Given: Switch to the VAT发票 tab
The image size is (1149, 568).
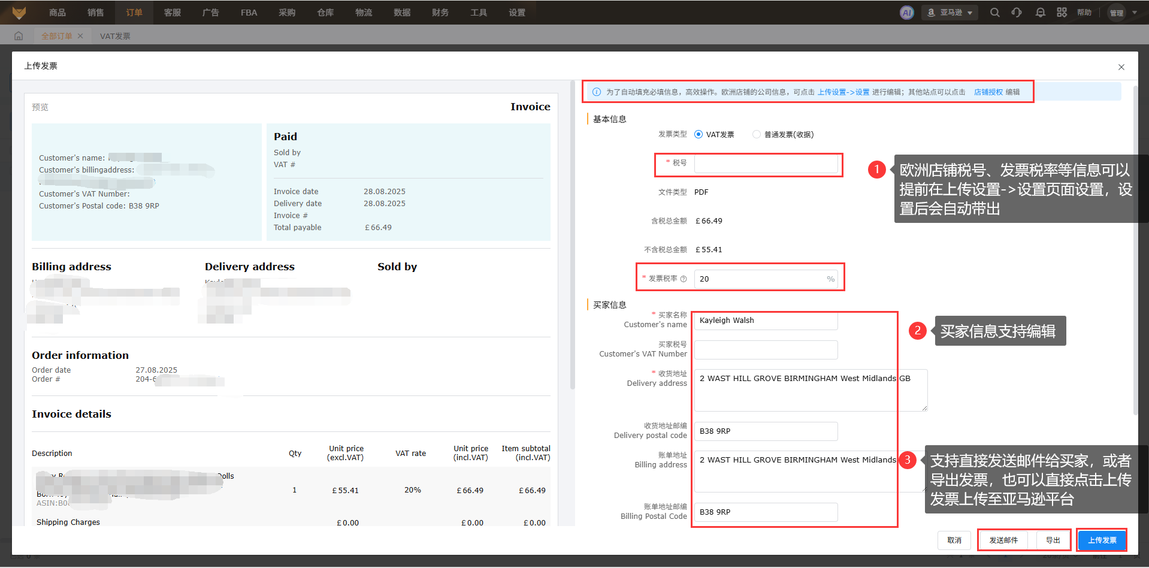Looking at the screenshot, I should pos(115,36).
